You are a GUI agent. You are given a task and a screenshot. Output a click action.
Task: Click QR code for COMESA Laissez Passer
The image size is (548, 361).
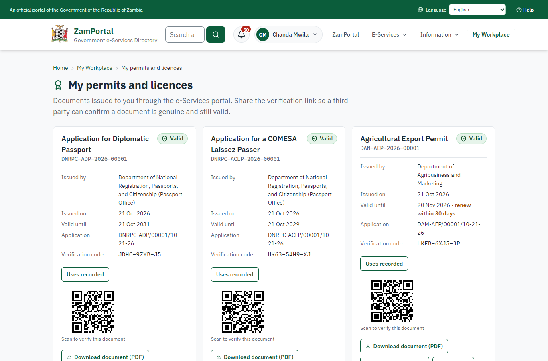(243, 312)
